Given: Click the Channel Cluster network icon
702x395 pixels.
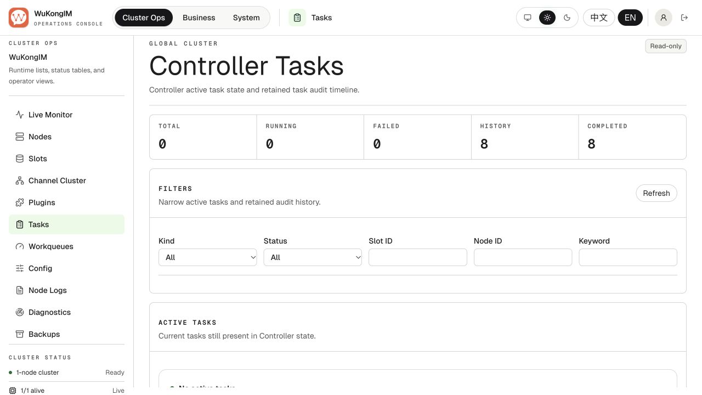Looking at the screenshot, I should [20, 180].
